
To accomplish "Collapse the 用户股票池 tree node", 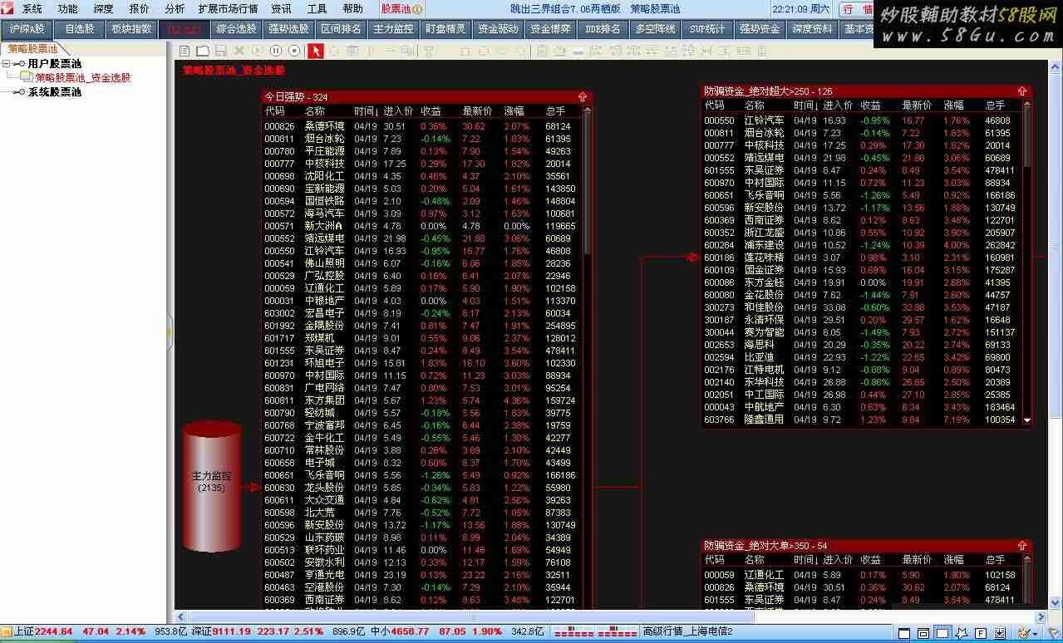I will coord(7,64).
